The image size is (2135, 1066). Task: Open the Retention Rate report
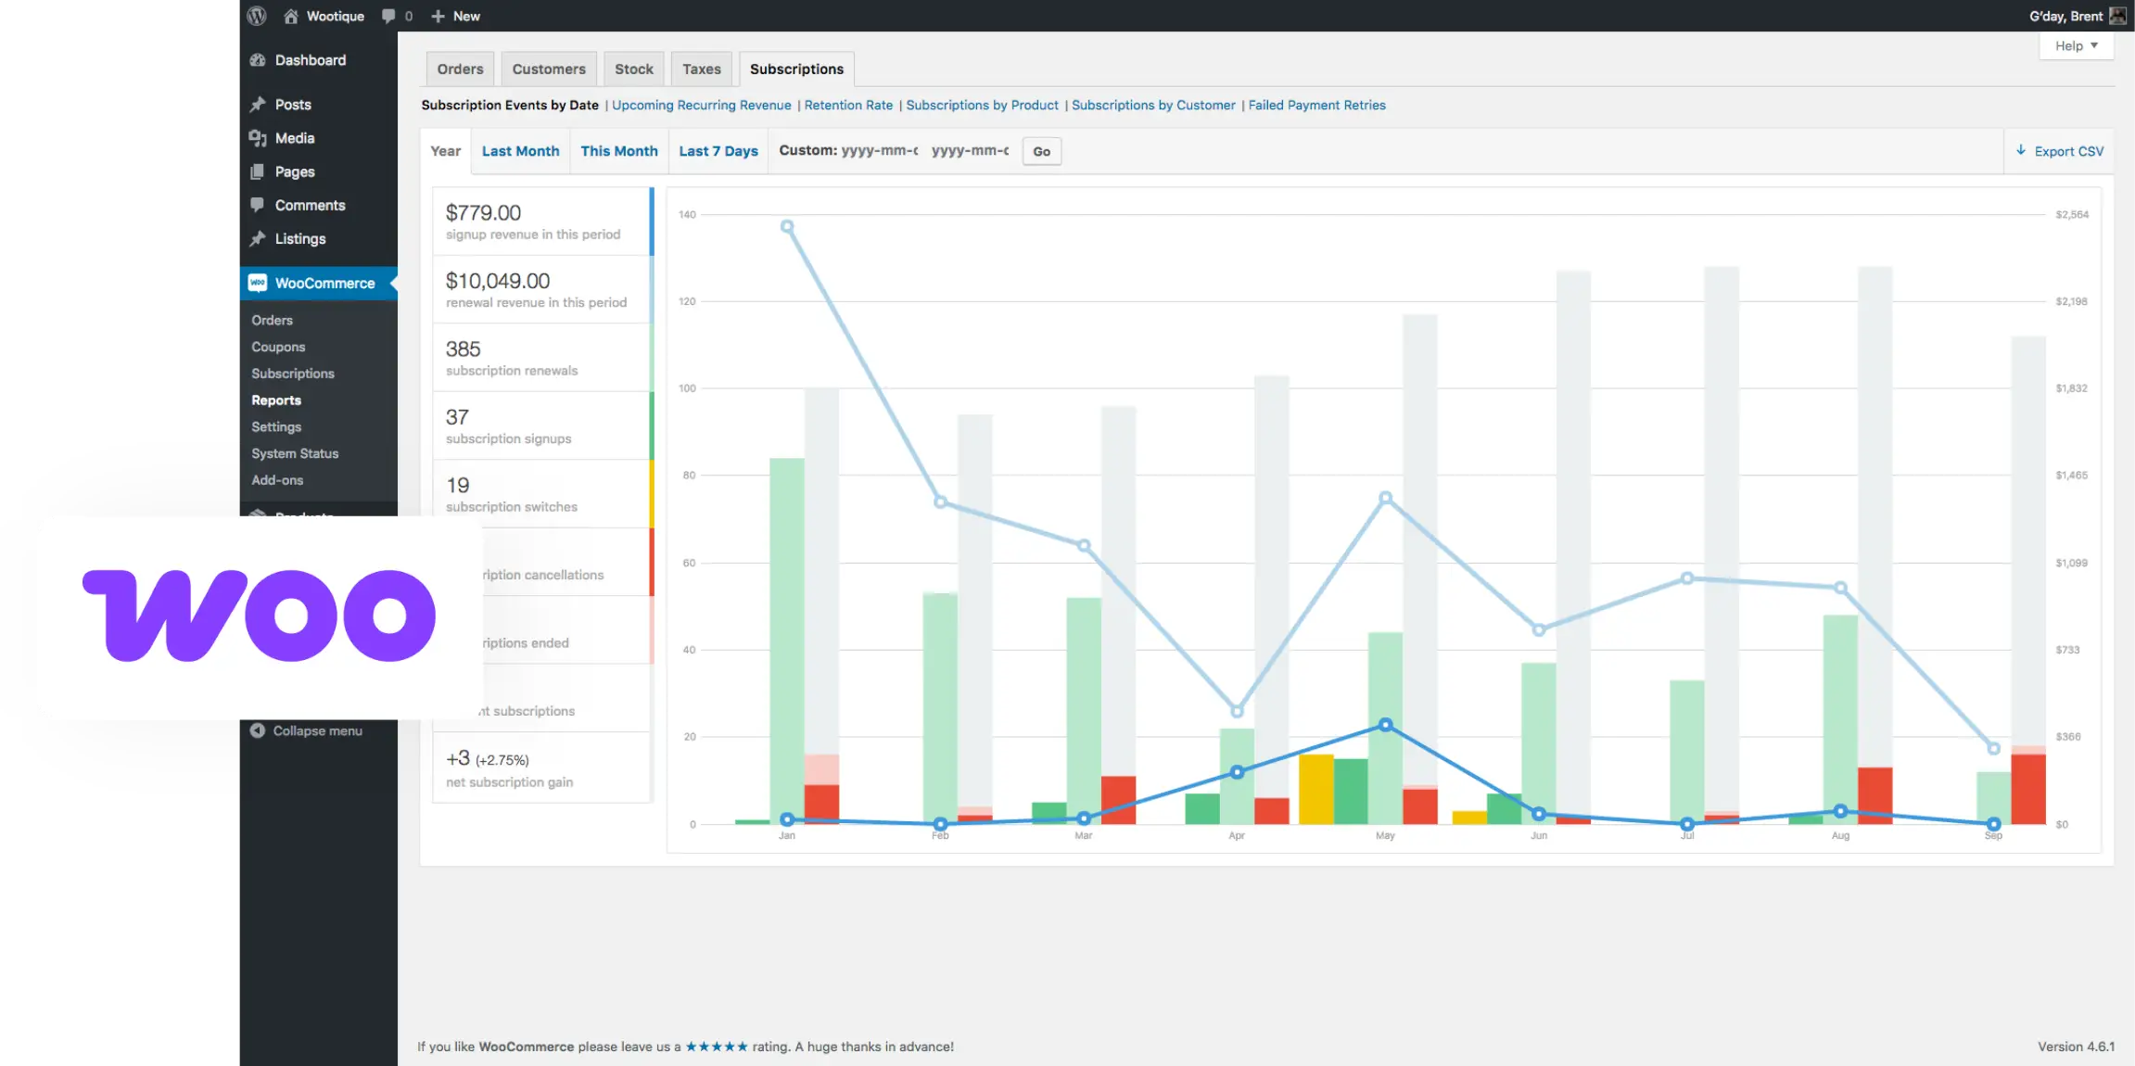(x=848, y=105)
